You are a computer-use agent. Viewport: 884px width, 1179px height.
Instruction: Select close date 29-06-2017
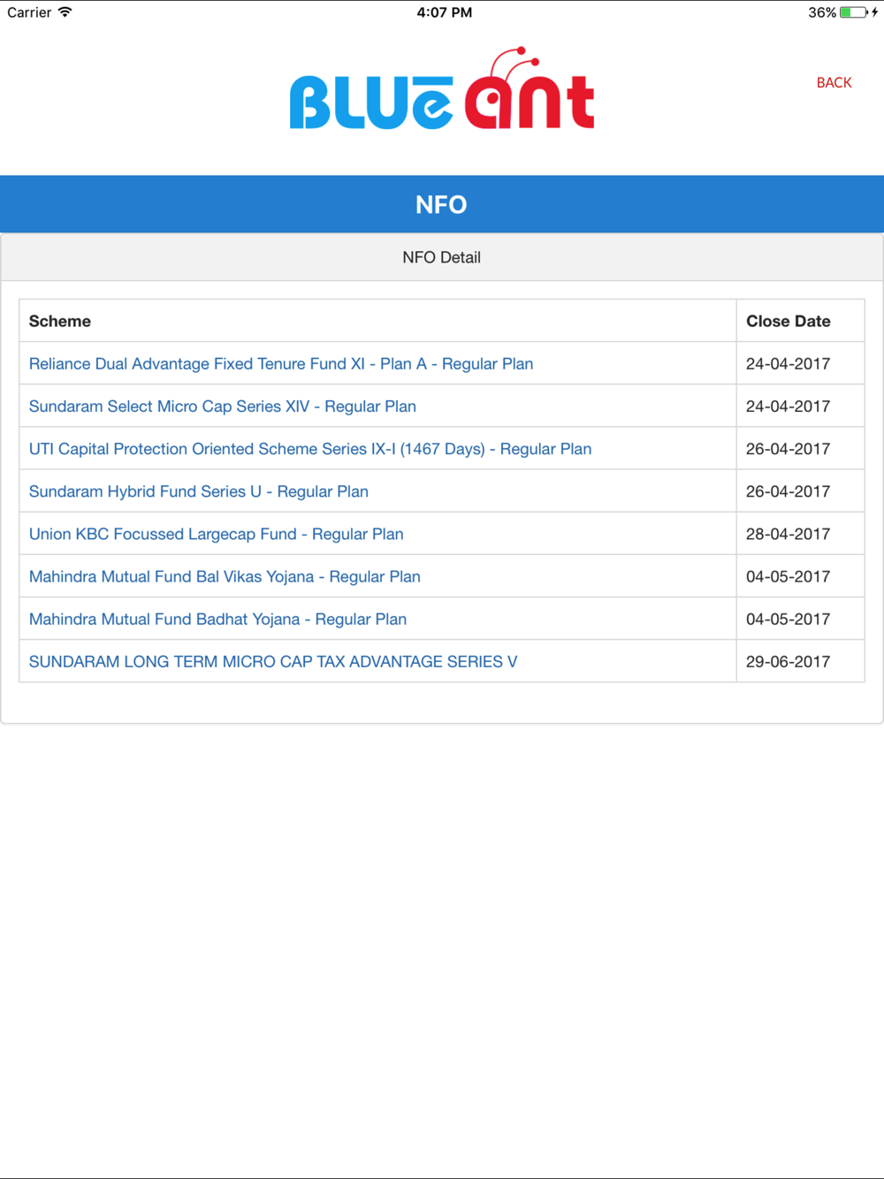coord(789,661)
